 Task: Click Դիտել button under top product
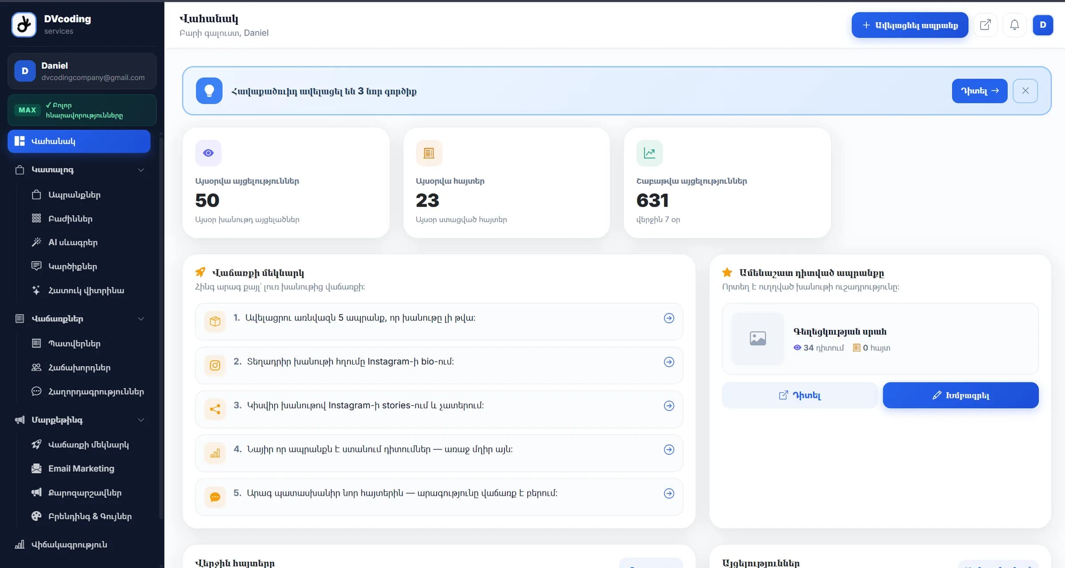(800, 395)
